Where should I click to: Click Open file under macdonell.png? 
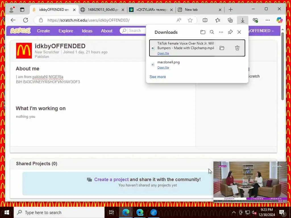[163, 68]
